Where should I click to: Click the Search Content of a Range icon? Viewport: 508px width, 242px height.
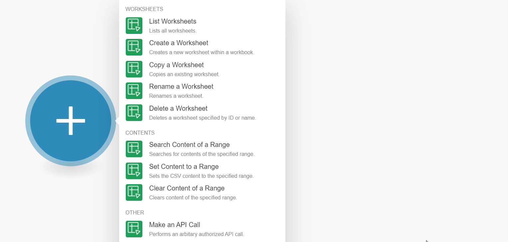[134, 149]
